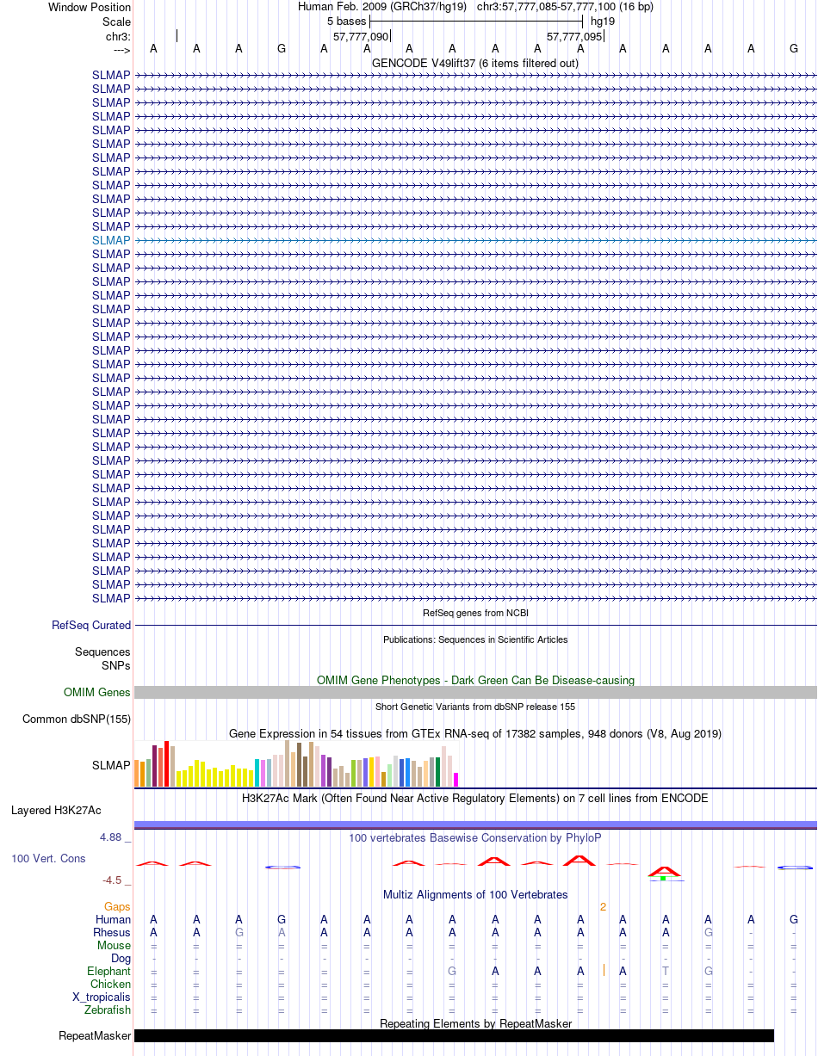Screen dimensions: 818x1056
Task: Click the Human alignment row label
Action: click(114, 920)
